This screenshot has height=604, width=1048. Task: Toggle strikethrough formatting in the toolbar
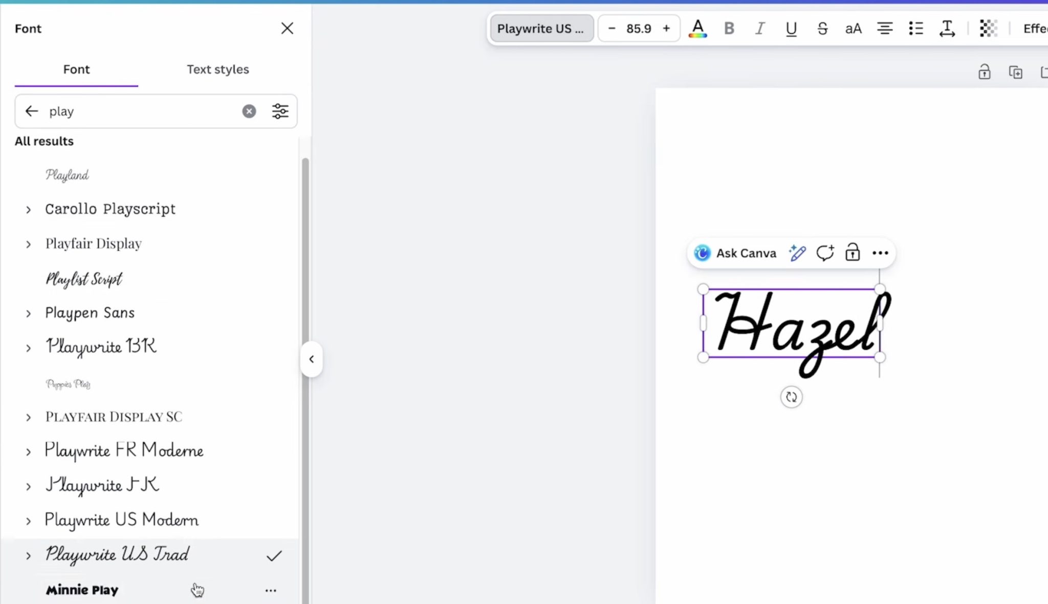(821, 28)
